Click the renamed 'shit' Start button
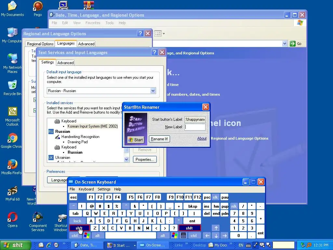The height and width of the screenshot is (250, 333). coord(15,245)
